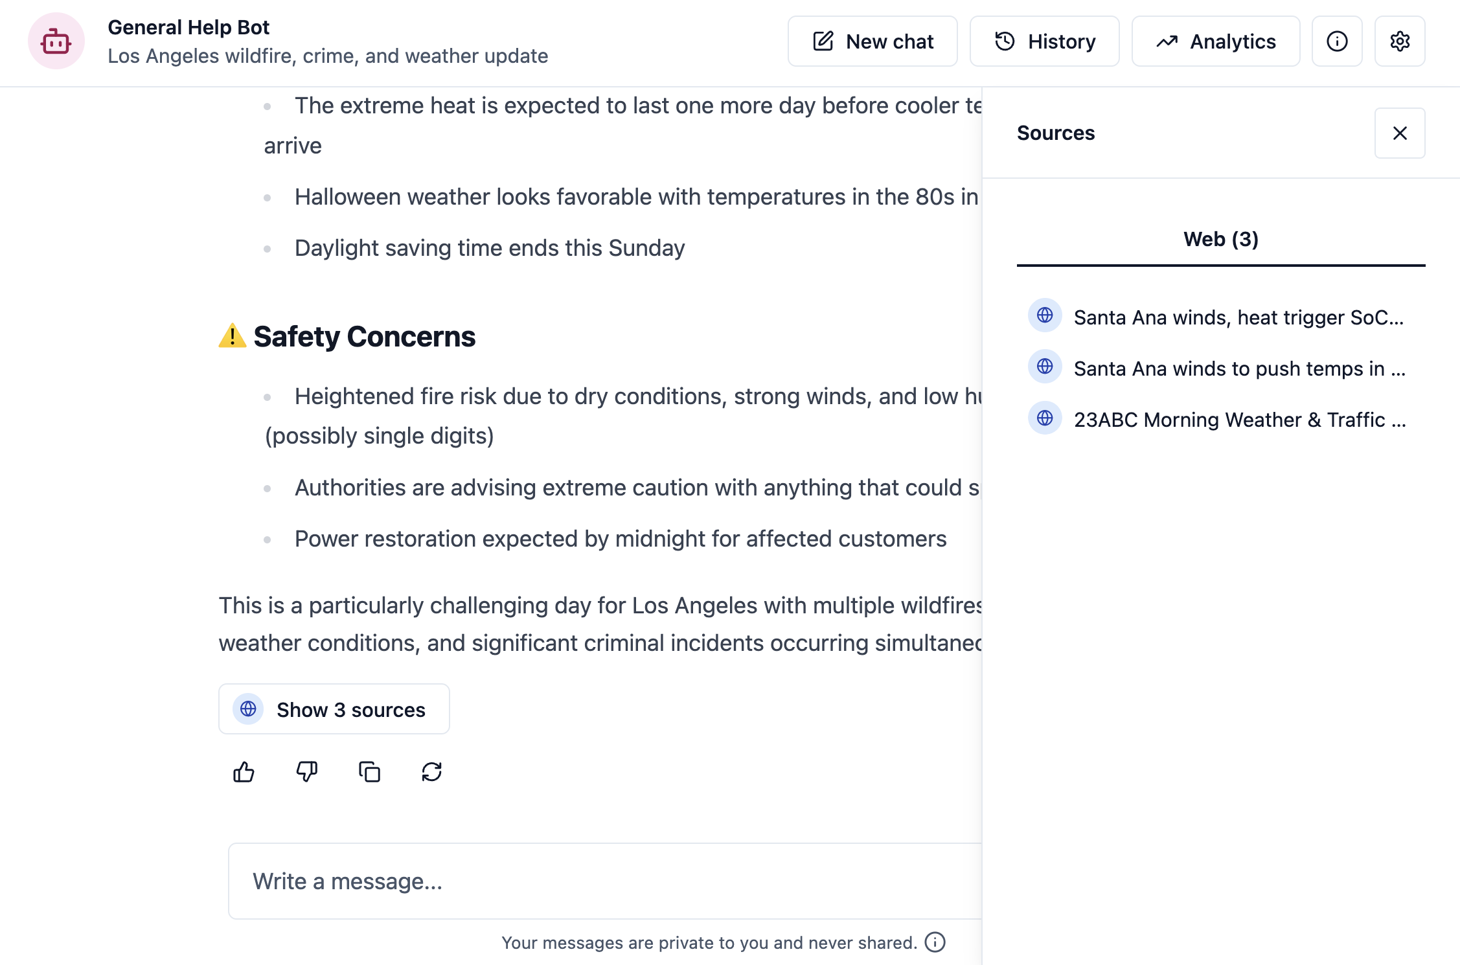Click the globe icon beside Show 3 sources
Viewport: 1460px width, 965px height.
pyautogui.click(x=247, y=709)
